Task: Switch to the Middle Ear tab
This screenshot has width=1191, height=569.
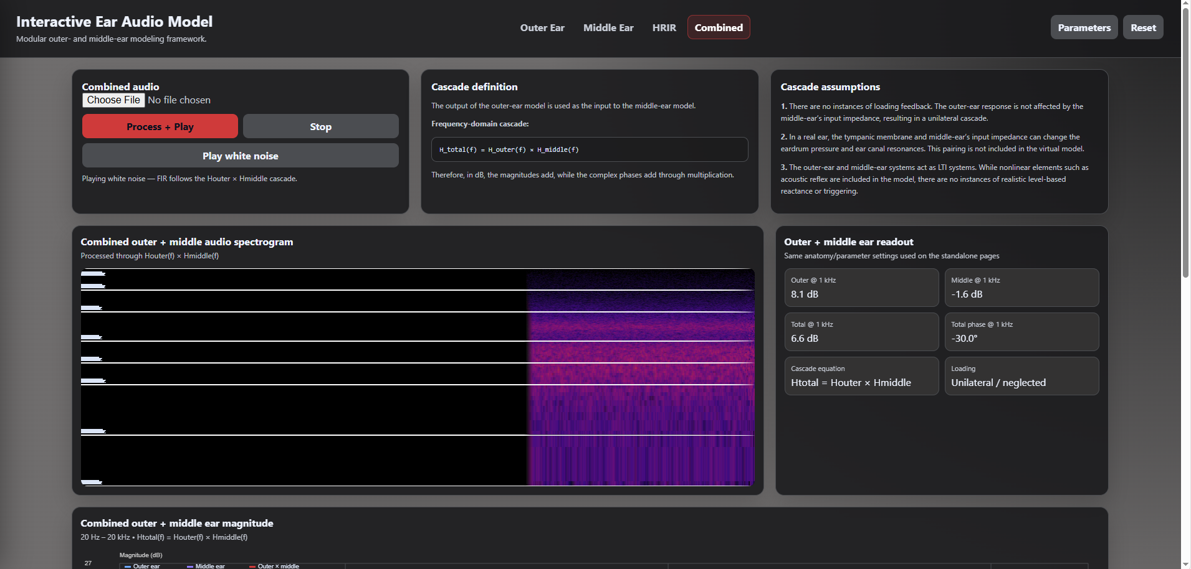Action: point(608,27)
